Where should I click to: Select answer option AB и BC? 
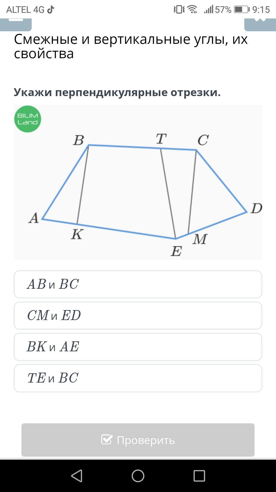click(x=138, y=284)
